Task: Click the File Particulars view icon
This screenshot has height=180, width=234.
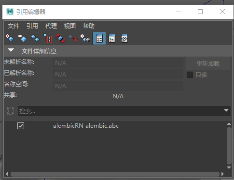Action: [x=124, y=38]
